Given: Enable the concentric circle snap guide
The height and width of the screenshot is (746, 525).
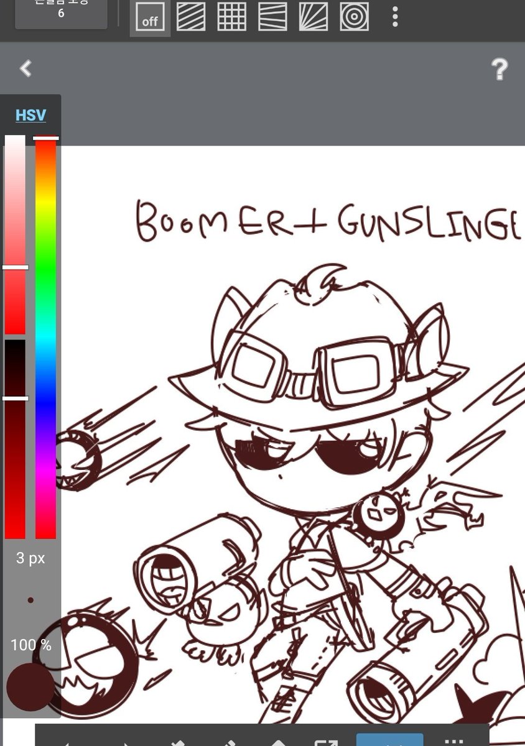Looking at the screenshot, I should tap(355, 17).
